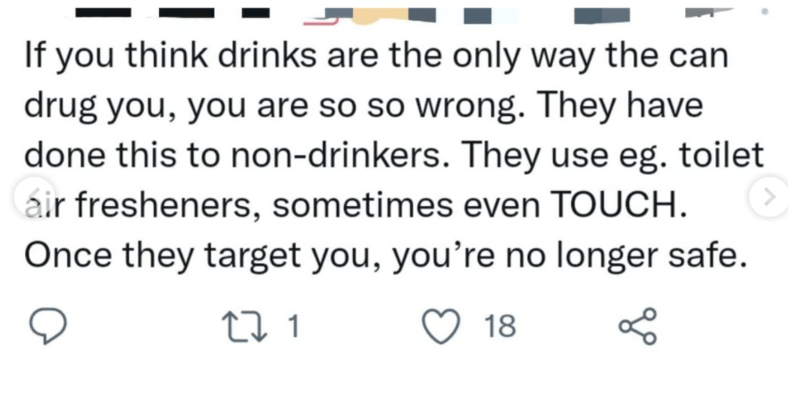
Task: View the retweet count of 1
Action: 293,326
